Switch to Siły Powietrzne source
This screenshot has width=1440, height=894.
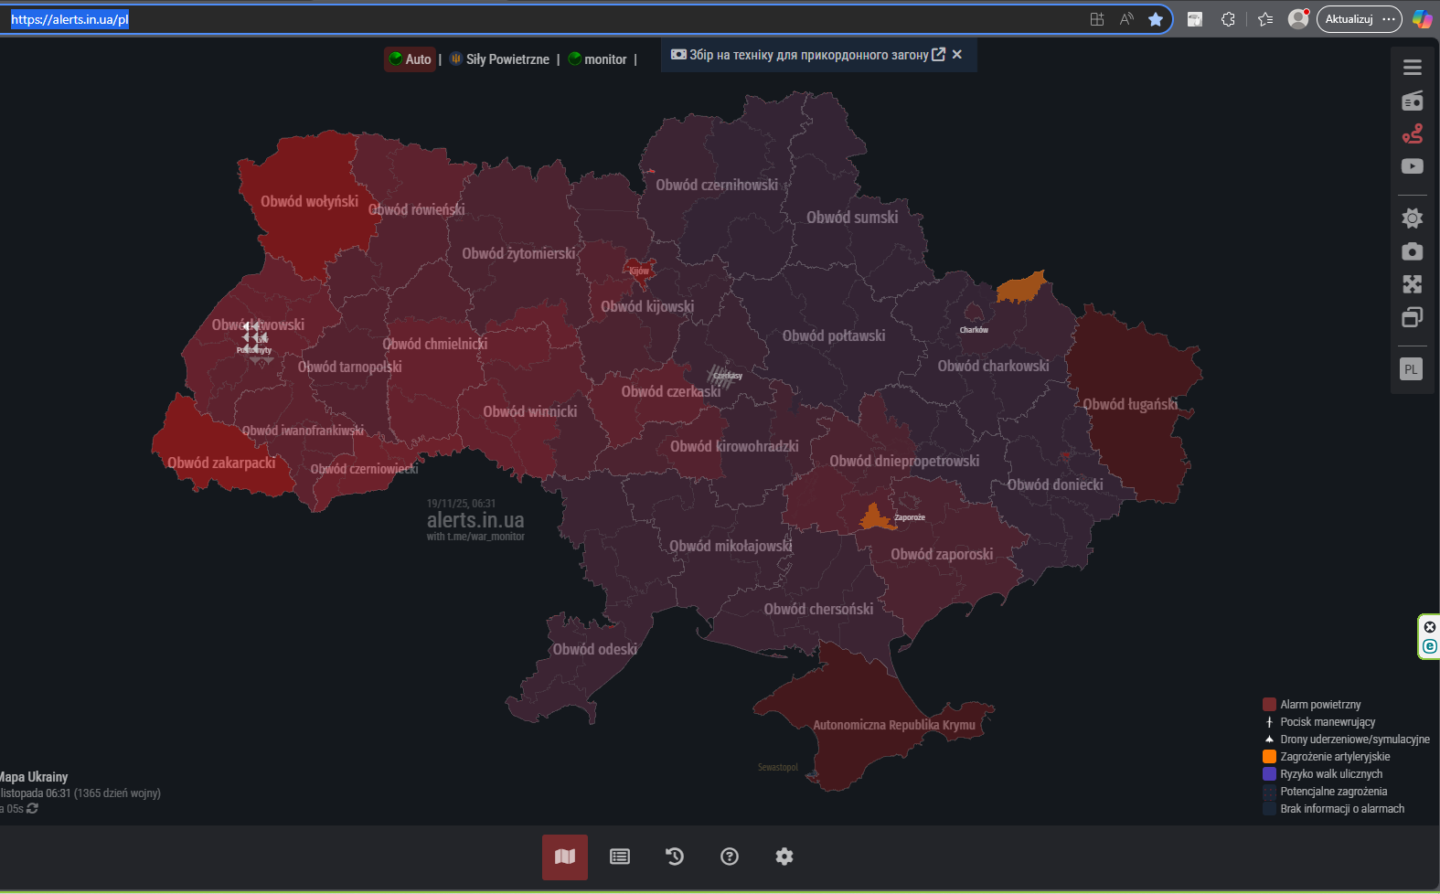click(x=499, y=59)
